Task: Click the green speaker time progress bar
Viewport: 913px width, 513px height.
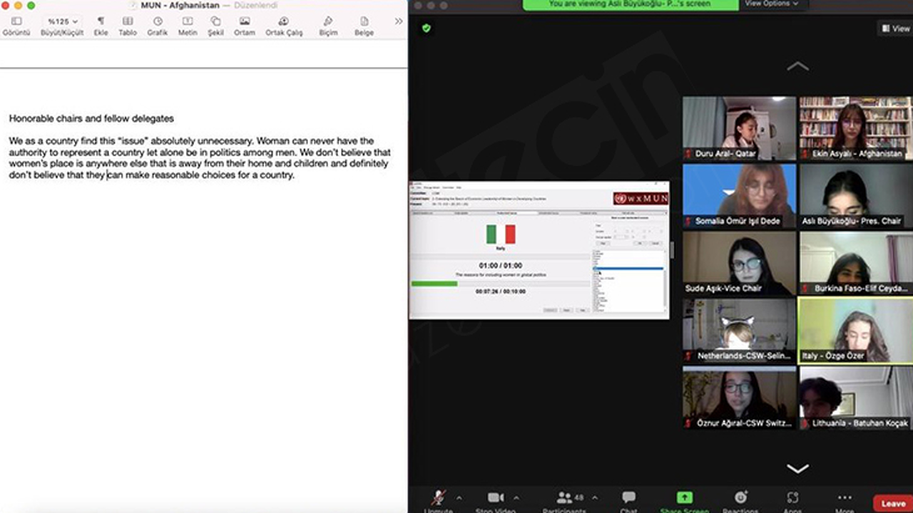Action: pos(434,284)
